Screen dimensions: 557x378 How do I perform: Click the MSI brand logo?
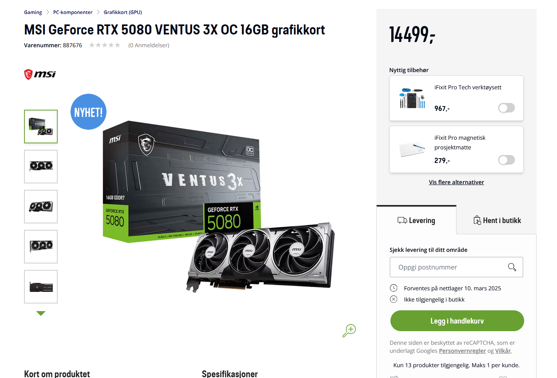(40, 74)
